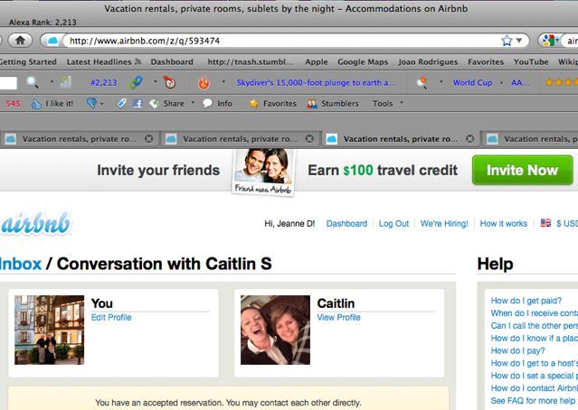
Task: Click the browser Home button
Action: [20, 40]
